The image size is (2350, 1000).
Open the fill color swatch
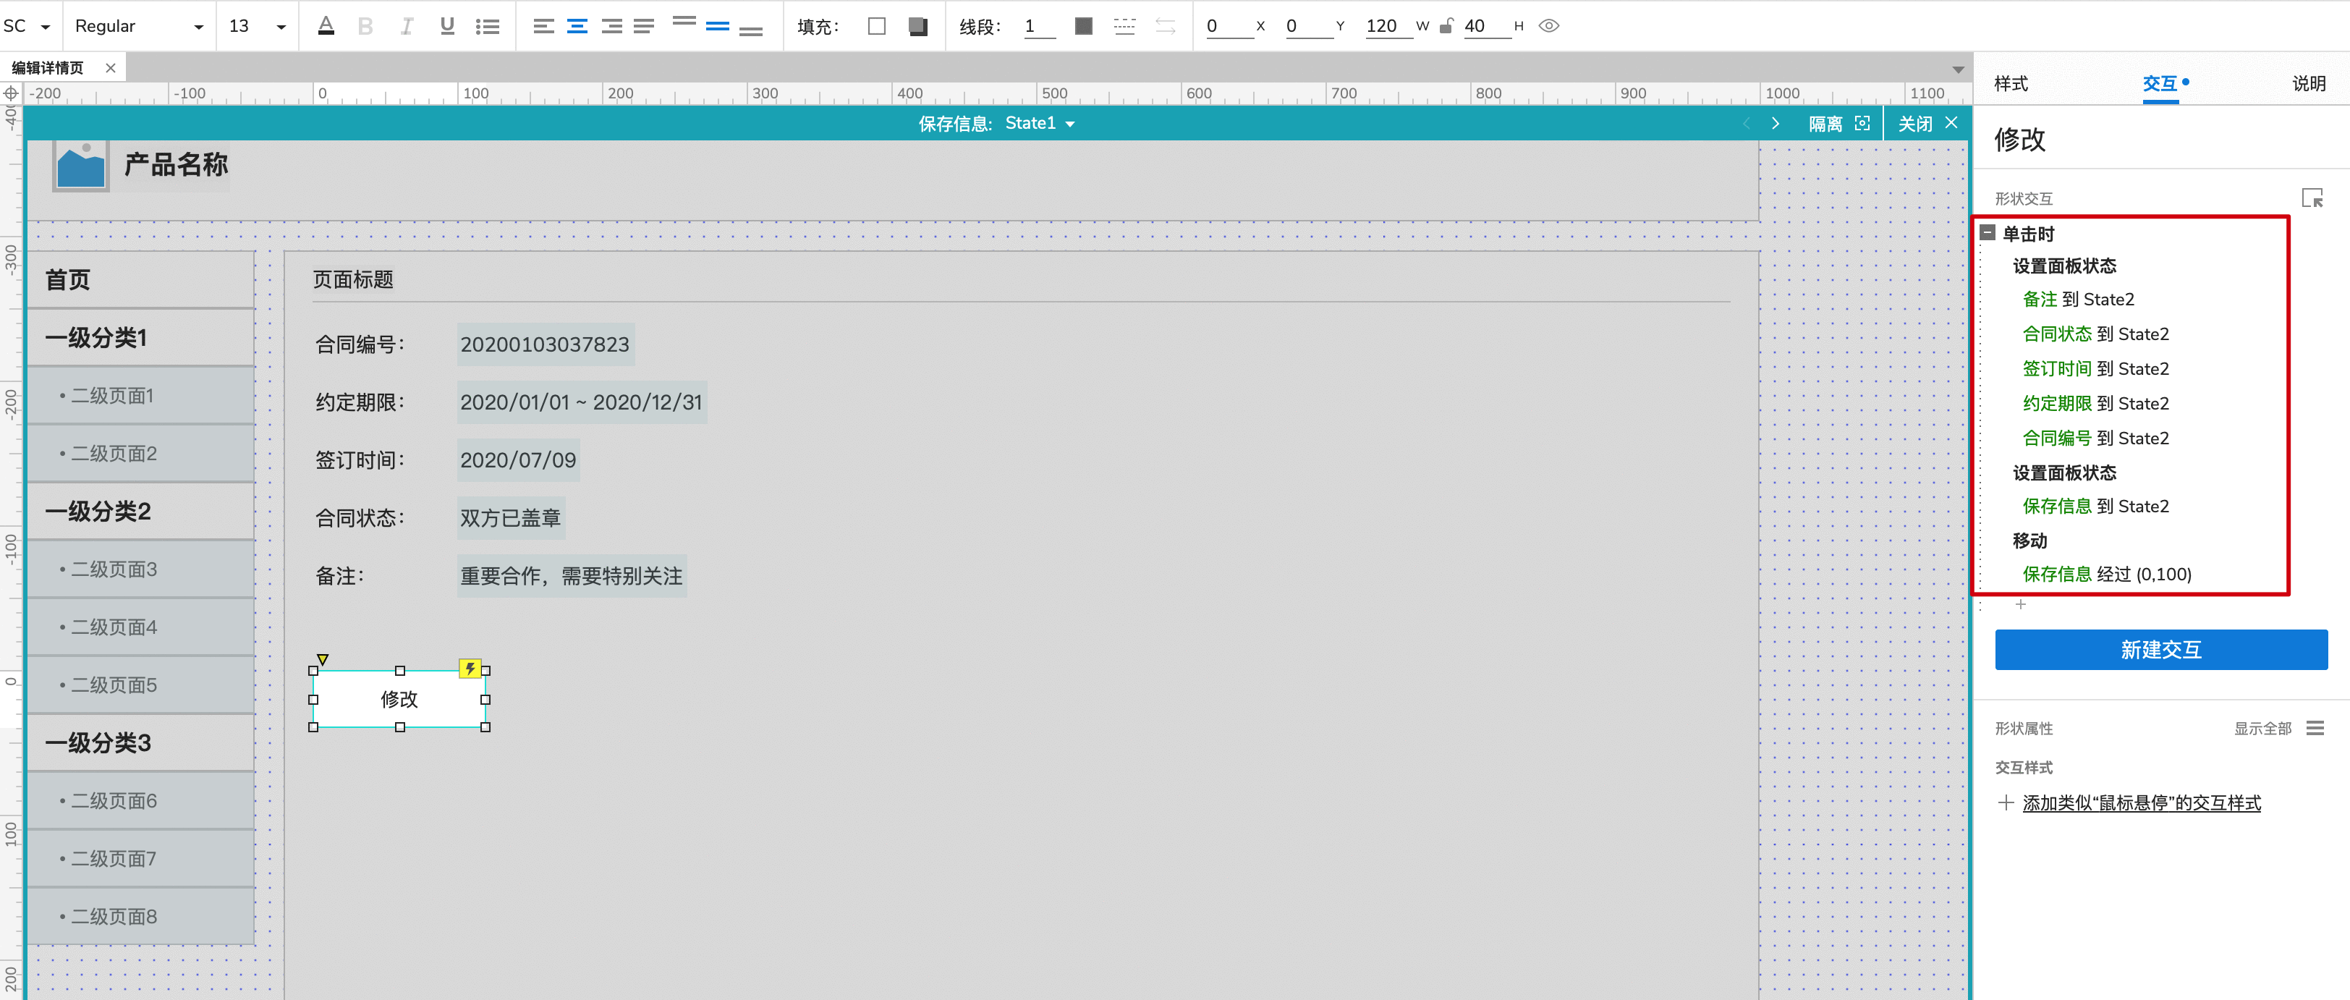(x=877, y=27)
